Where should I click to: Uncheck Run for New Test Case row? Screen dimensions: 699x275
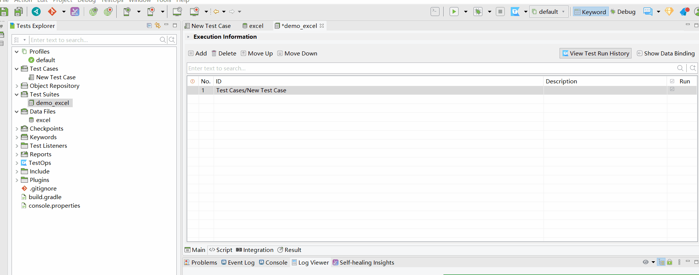pos(672,89)
